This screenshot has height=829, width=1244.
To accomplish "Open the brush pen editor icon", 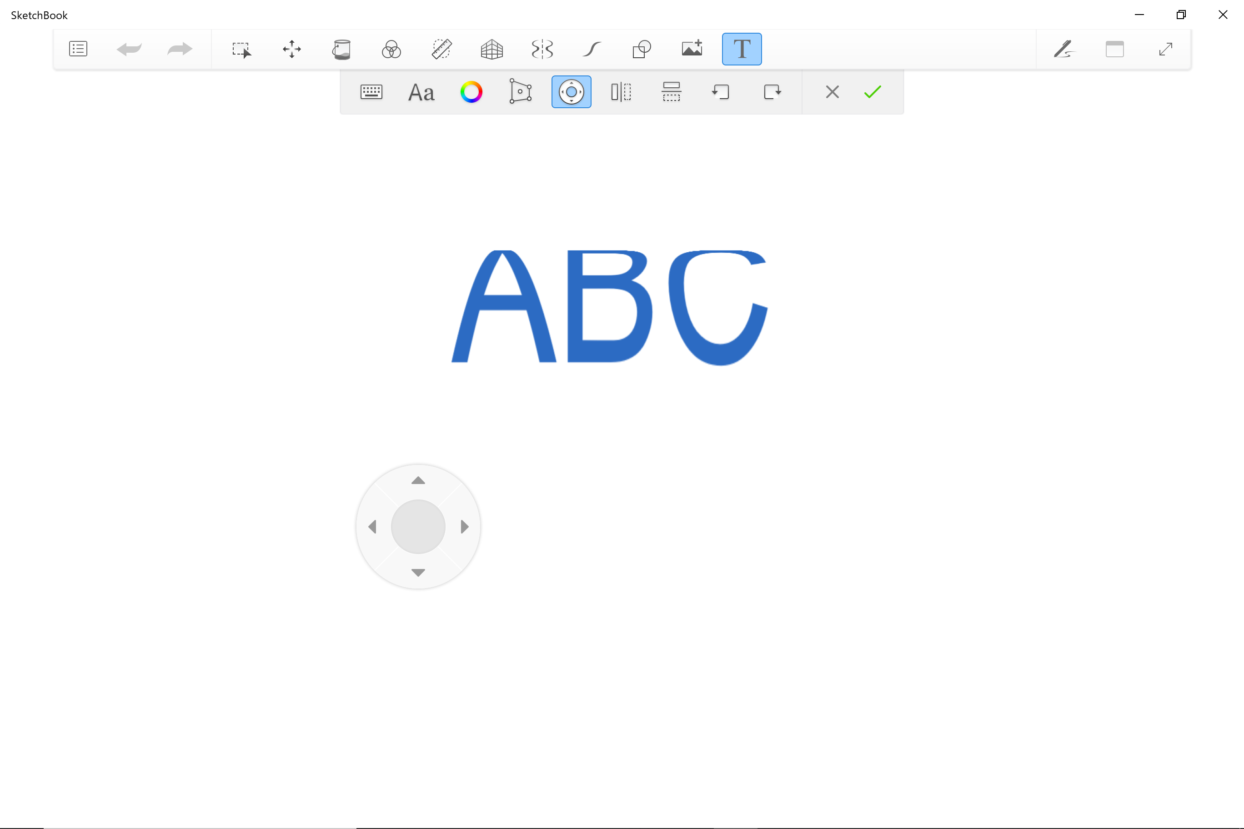I will click(1064, 49).
